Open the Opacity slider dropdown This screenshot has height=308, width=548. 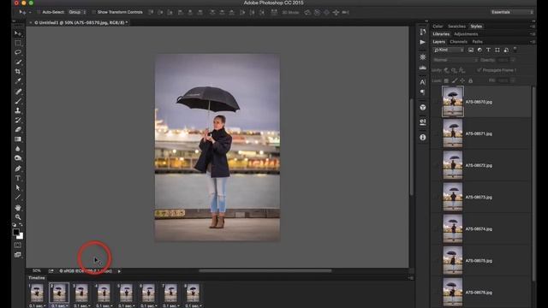[513, 60]
